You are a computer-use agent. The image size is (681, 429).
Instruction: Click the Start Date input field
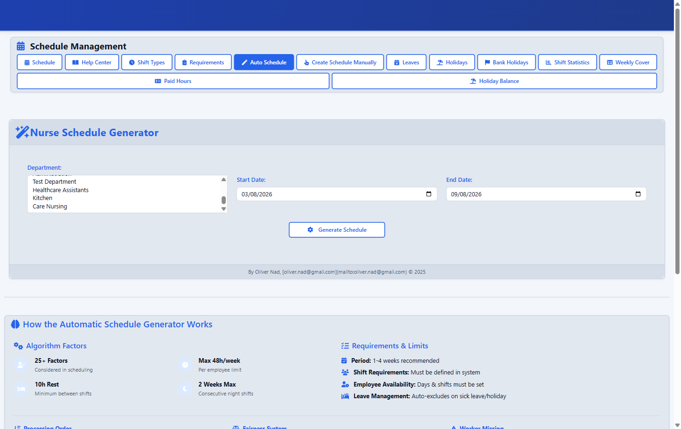pyautogui.click(x=337, y=194)
